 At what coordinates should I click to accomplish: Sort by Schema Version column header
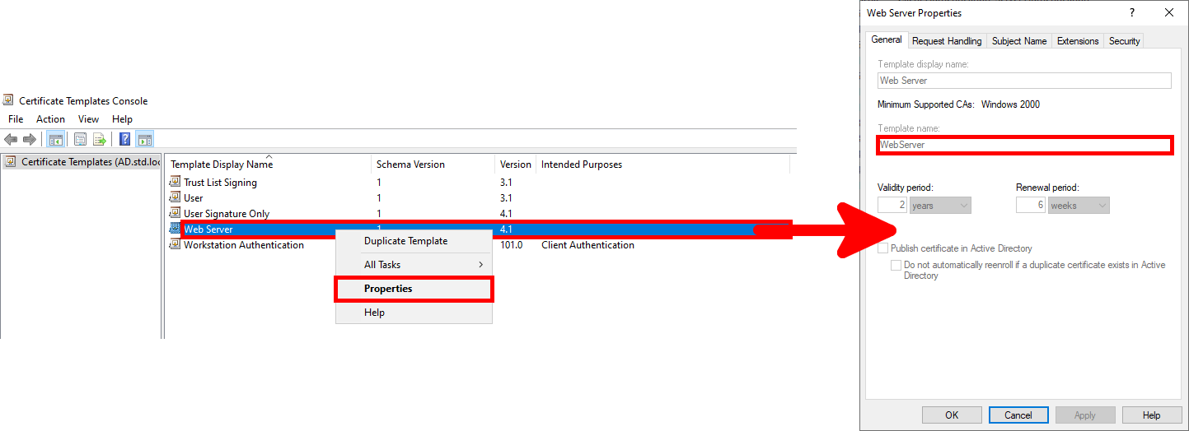[x=433, y=165]
